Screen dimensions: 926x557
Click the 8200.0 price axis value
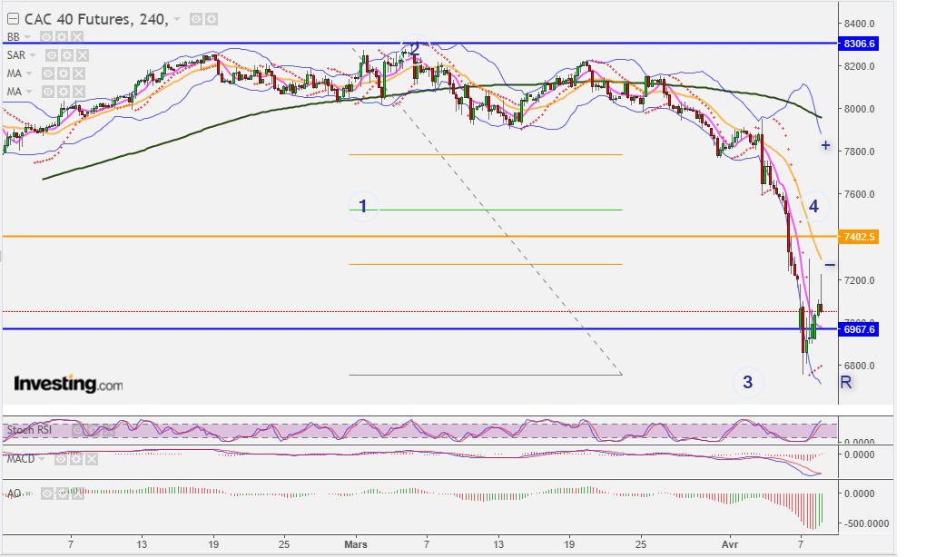pyautogui.click(x=859, y=66)
